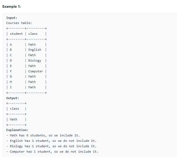
Task: Click the bold 'Explanation:' label
Action: click(17, 130)
